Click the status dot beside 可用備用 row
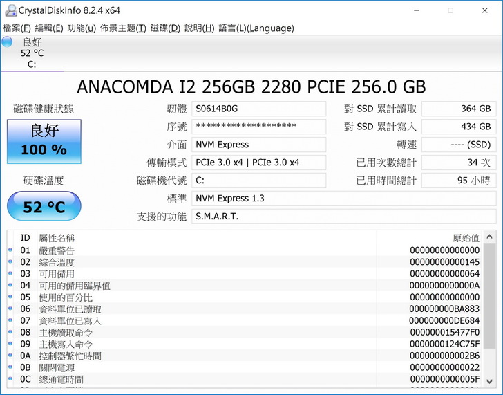Screen dimensions: 503x395 click(x=10, y=274)
